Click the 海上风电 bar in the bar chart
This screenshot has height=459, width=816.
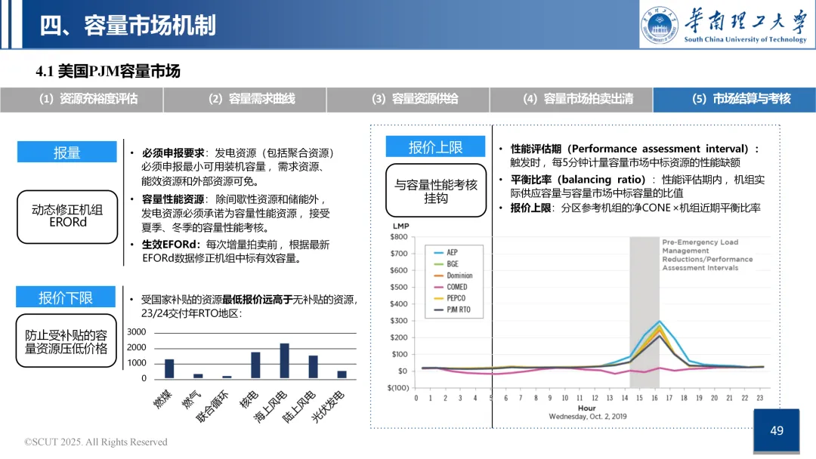click(284, 361)
